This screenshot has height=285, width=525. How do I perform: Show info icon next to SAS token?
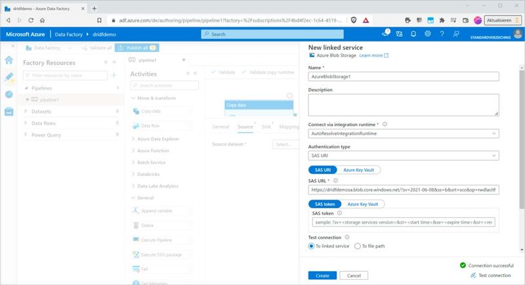coord(339,213)
